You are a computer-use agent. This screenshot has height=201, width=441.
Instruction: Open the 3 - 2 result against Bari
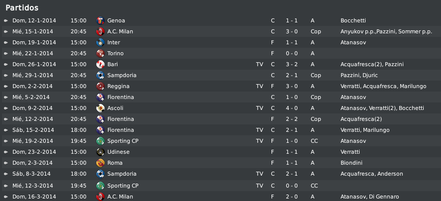pos(292,65)
